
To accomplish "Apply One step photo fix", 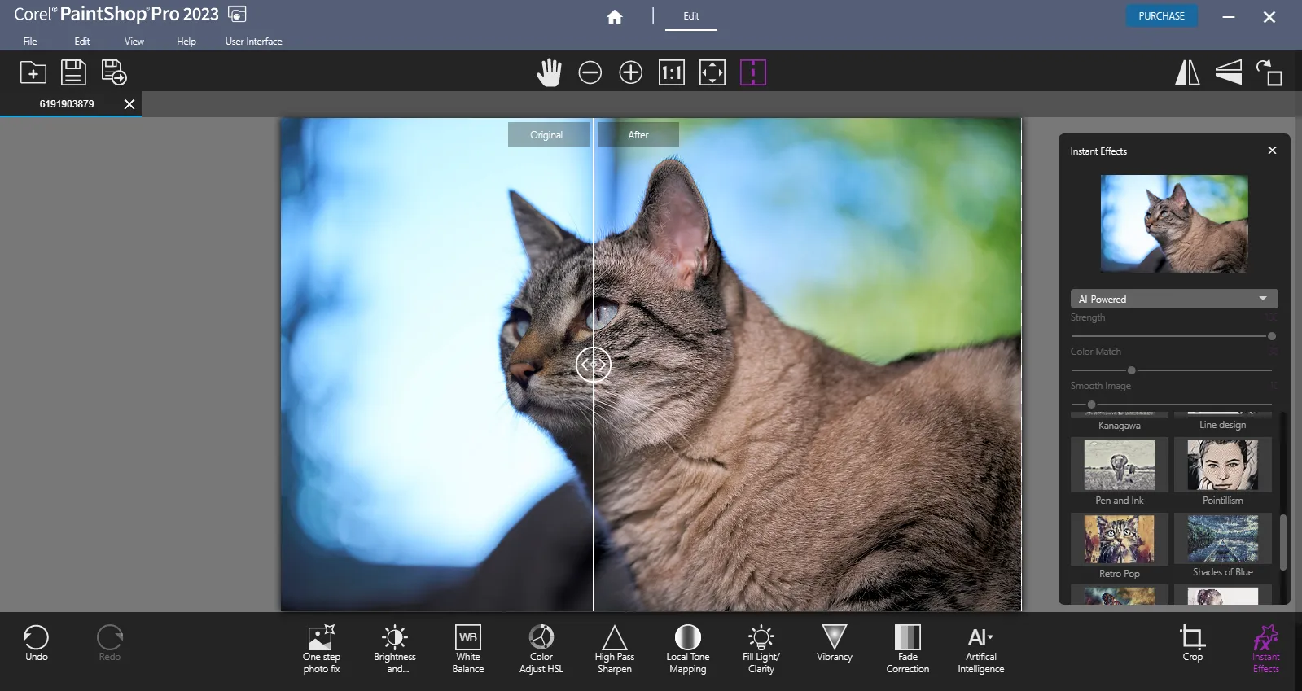I will tap(322, 649).
